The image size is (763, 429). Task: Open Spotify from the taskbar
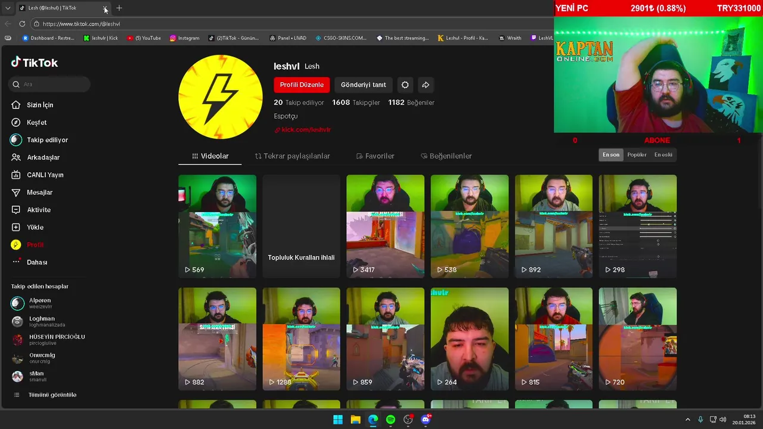(x=390, y=419)
